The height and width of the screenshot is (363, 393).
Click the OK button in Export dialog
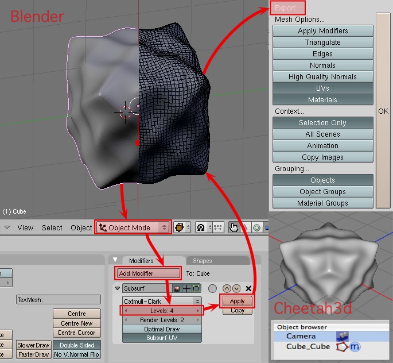383,111
